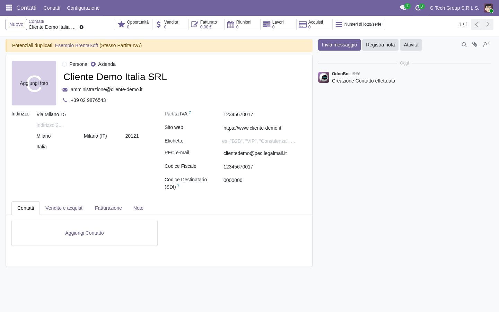Image resolution: width=499 pixels, height=312 pixels.
Task: Go to previous record arrow
Action: [476, 24]
